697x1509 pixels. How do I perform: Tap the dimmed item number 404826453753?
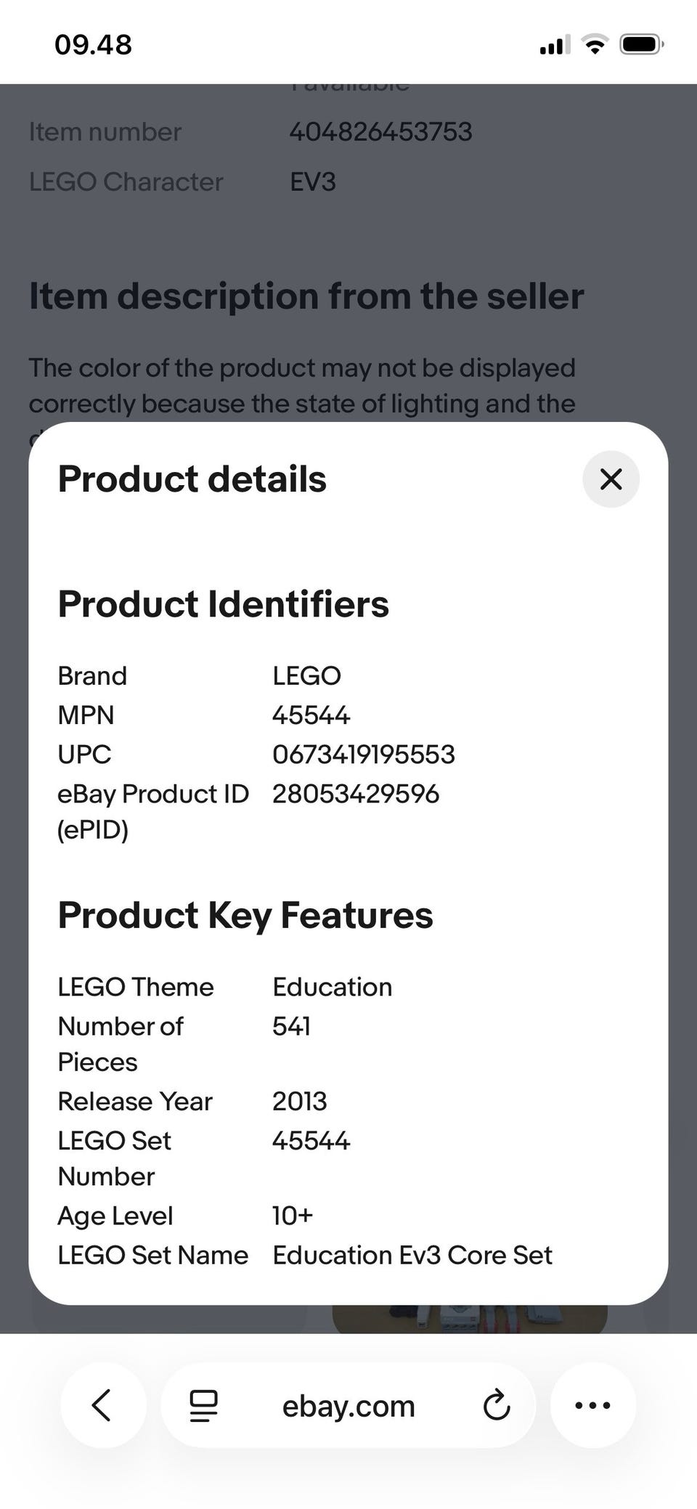380,131
